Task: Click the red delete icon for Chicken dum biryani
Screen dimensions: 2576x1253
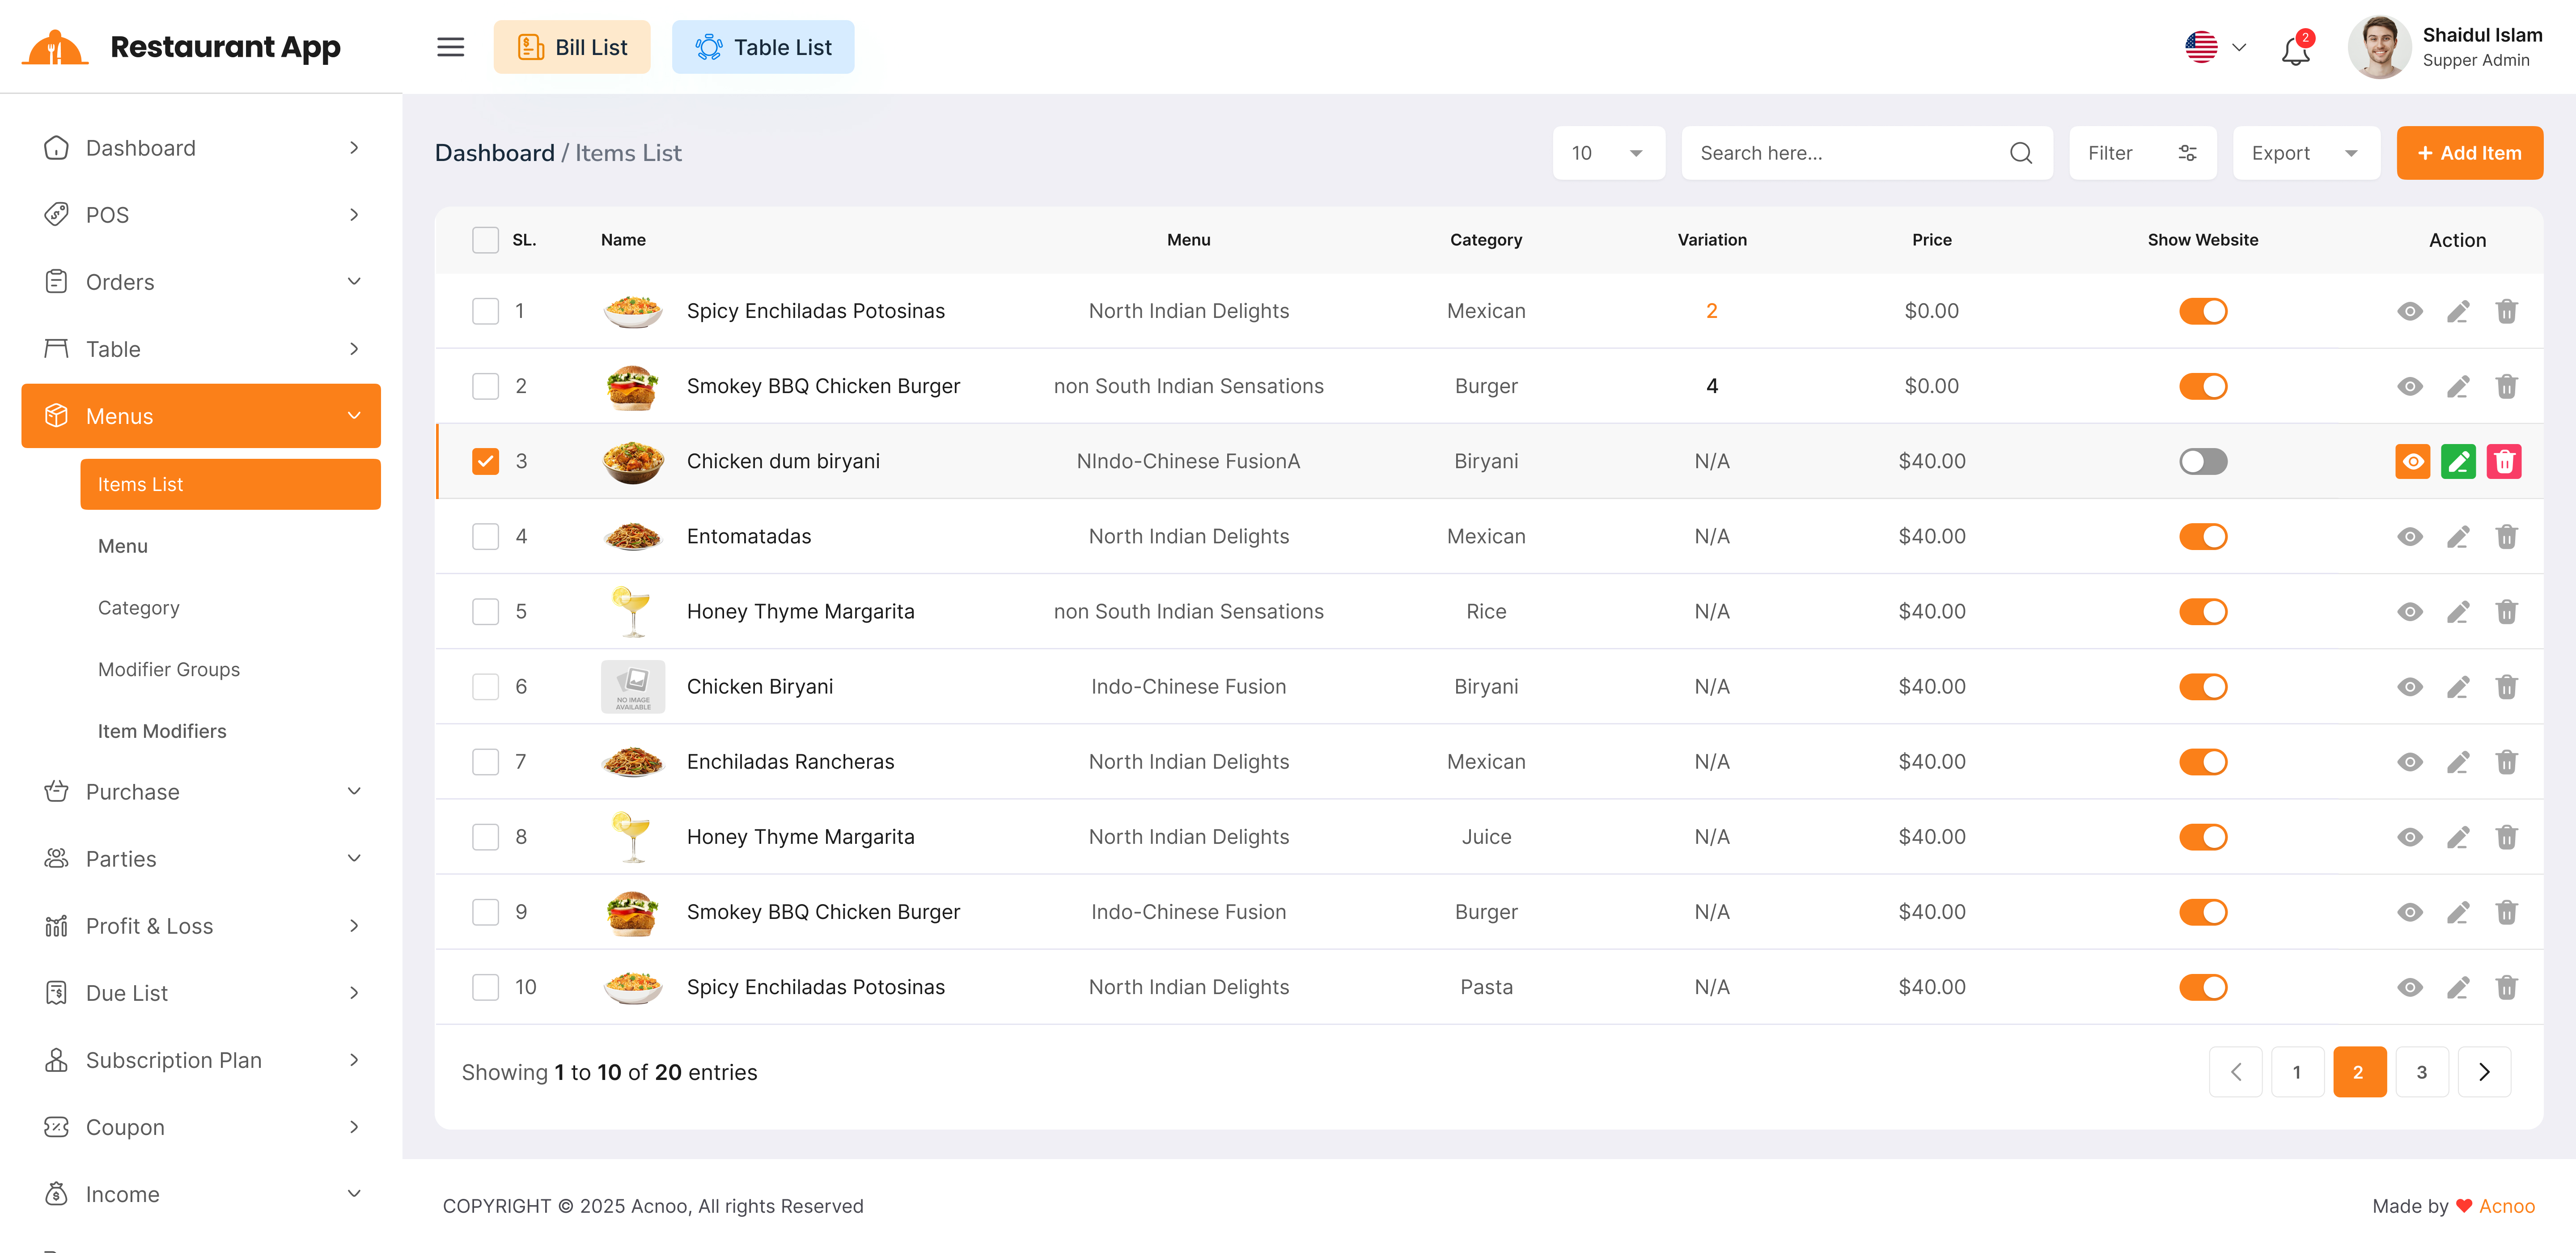Action: 2504,461
